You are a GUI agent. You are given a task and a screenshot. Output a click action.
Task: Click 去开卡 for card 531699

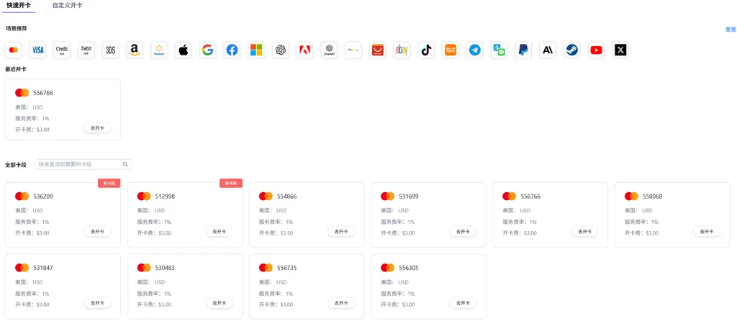(463, 232)
